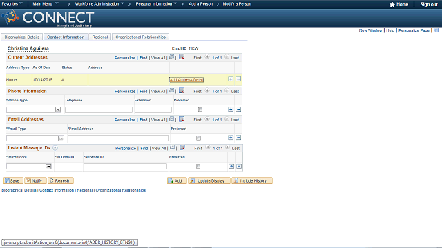Expand Workforce Administration breadcrumb menu
The height and width of the screenshot is (248, 442).
pyautogui.click(x=99, y=4)
